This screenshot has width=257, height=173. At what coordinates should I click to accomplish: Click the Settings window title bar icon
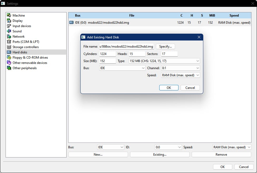(x=3, y=3)
